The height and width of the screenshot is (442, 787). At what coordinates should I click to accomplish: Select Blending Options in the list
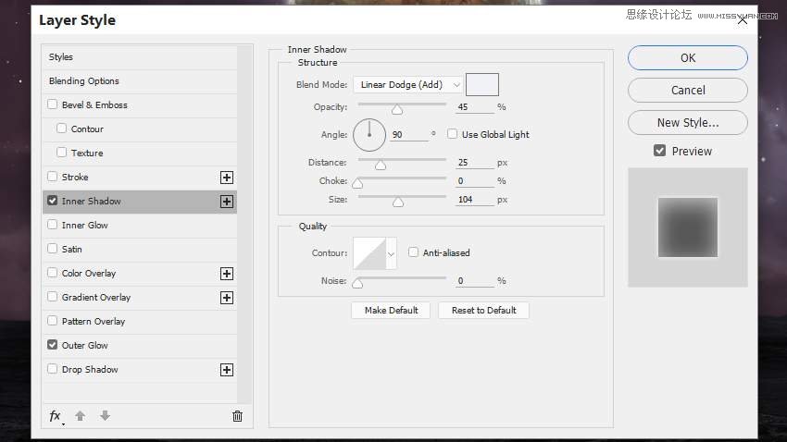click(x=140, y=81)
